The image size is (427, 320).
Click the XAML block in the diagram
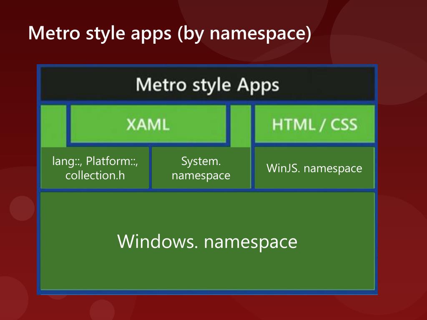[148, 124]
